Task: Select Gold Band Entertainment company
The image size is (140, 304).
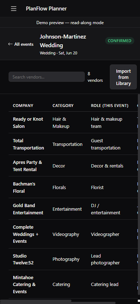Action: click(x=28, y=209)
